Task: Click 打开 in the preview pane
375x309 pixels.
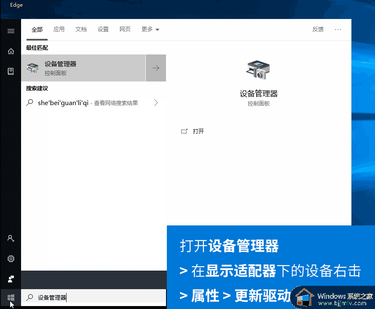Action: (198, 131)
